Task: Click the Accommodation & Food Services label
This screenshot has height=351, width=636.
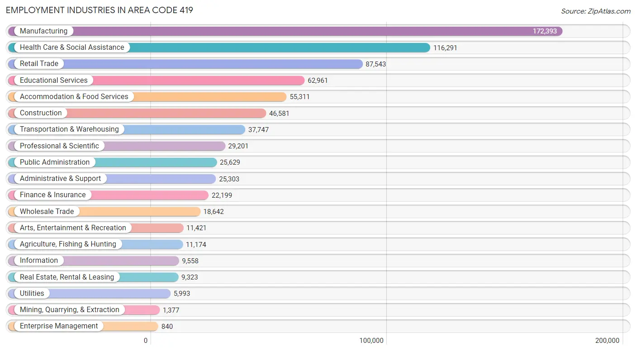Action: coord(74,96)
